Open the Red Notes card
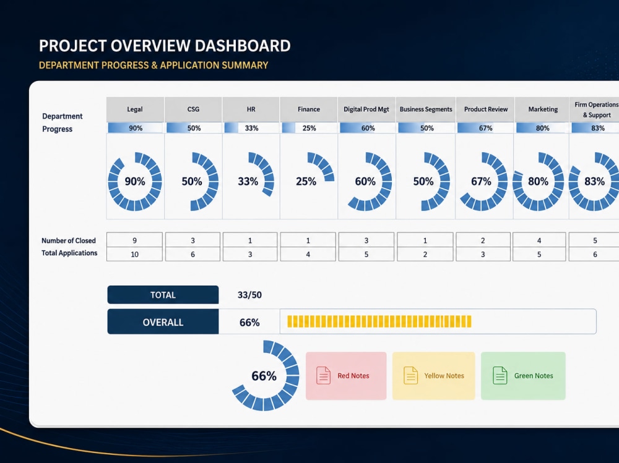619x463 pixels. click(x=346, y=376)
